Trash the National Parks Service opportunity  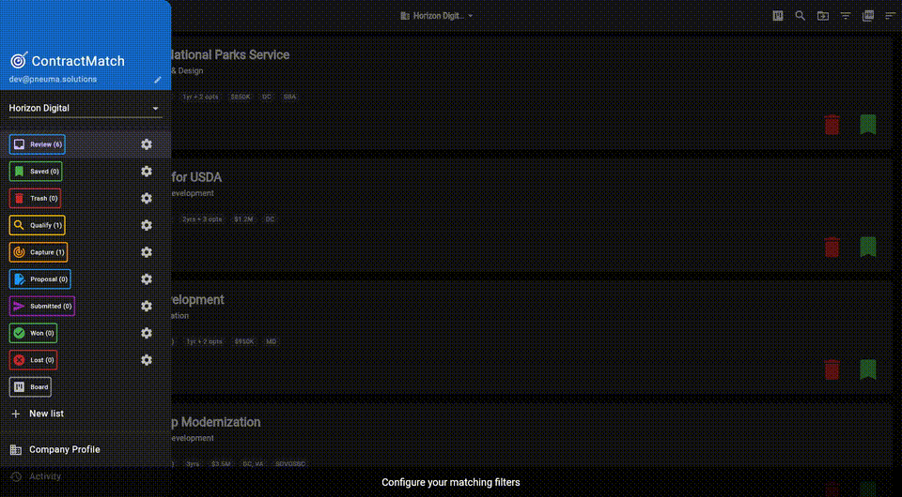(x=832, y=125)
